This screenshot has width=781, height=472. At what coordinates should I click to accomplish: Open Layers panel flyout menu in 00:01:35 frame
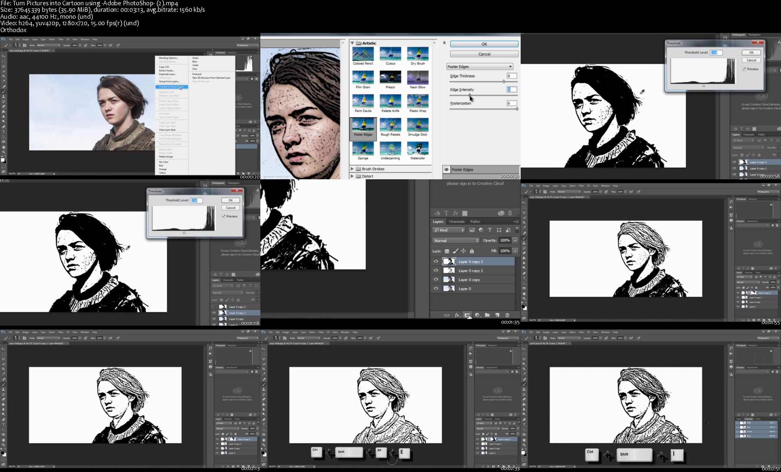[x=516, y=222]
